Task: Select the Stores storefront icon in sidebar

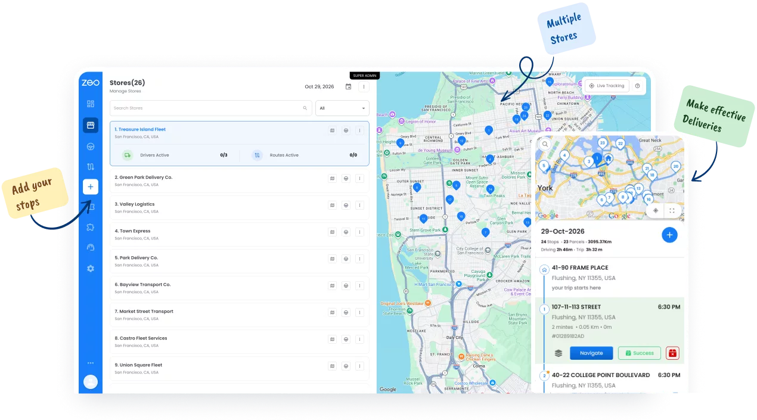Action: pyautogui.click(x=91, y=125)
